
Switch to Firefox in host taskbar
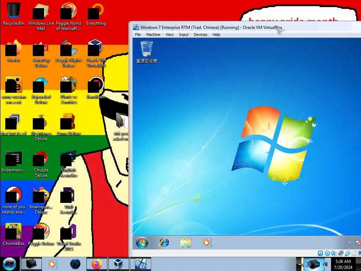pyautogui.click(x=97, y=264)
